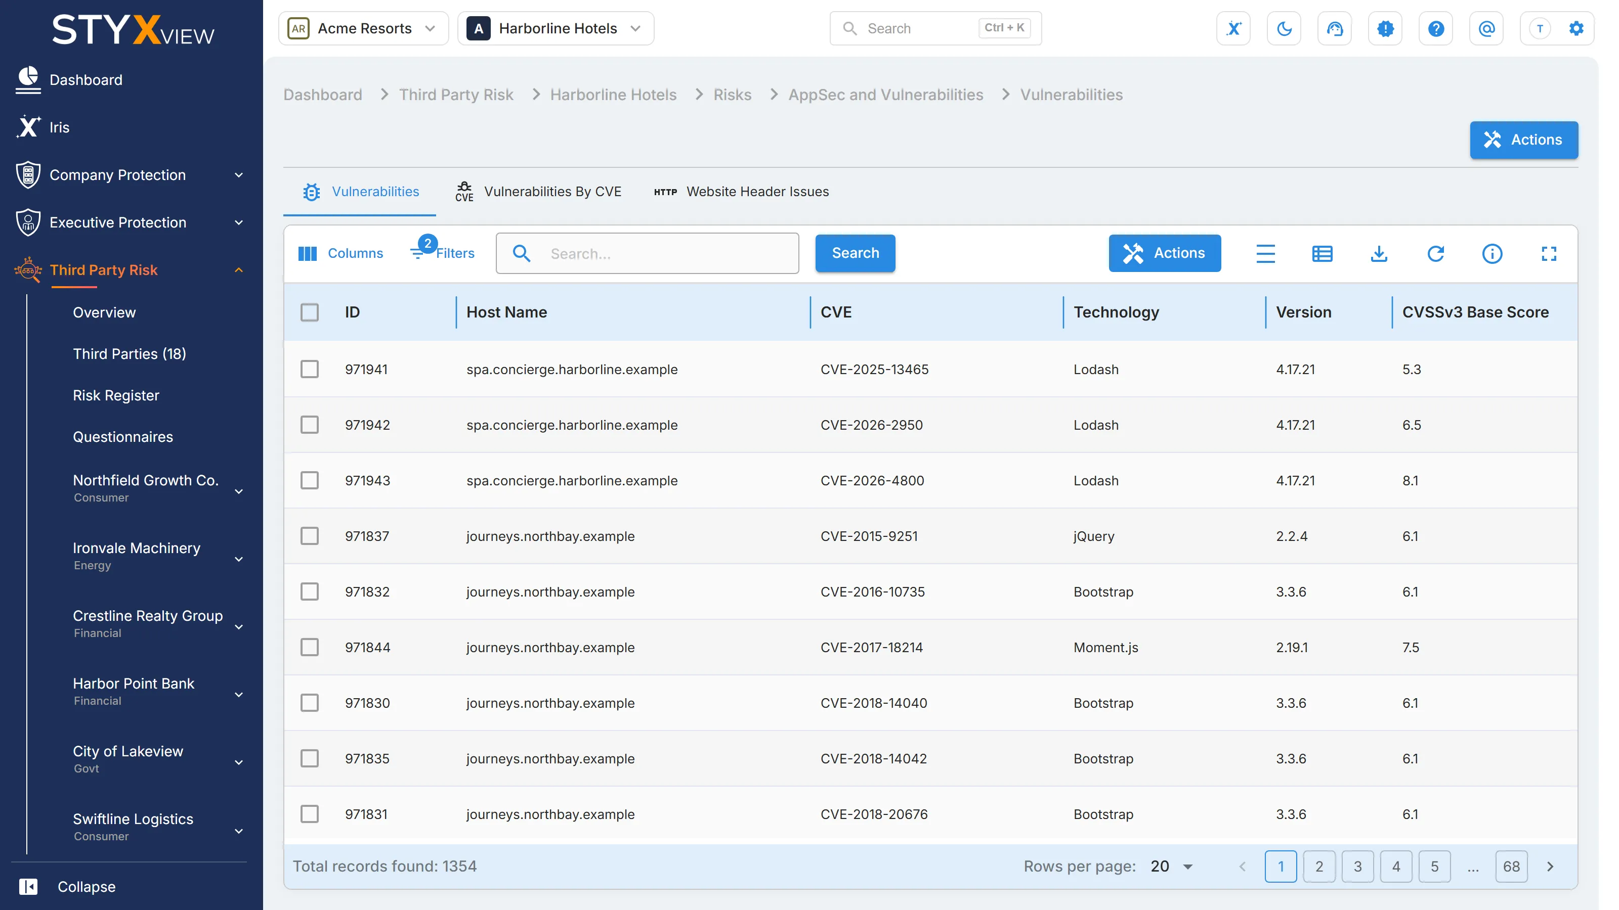Switch to Vulnerabilities tab
1619x910 pixels.
coord(360,192)
